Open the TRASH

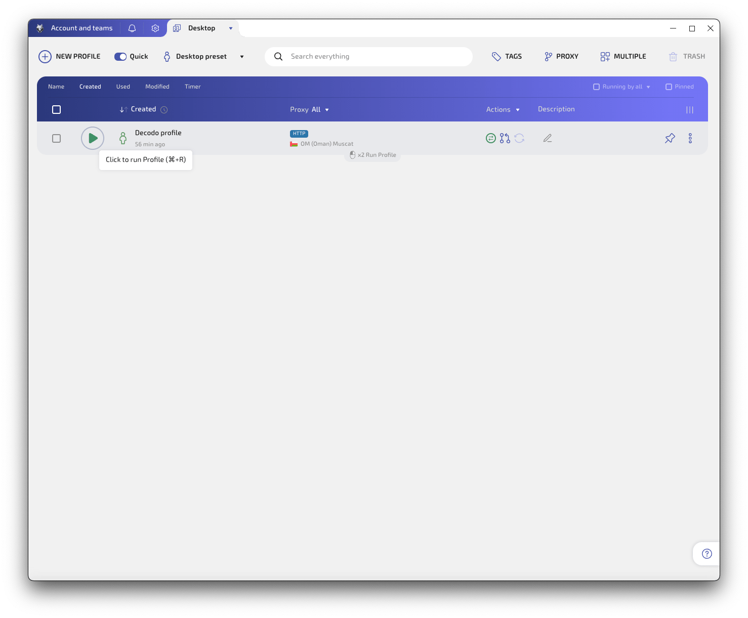pos(687,57)
